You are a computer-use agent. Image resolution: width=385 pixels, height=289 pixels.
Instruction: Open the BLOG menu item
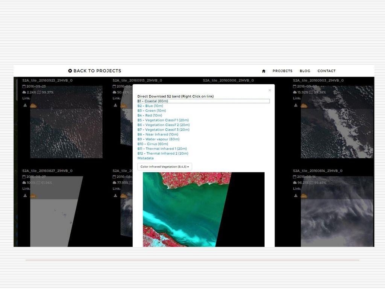(x=305, y=71)
